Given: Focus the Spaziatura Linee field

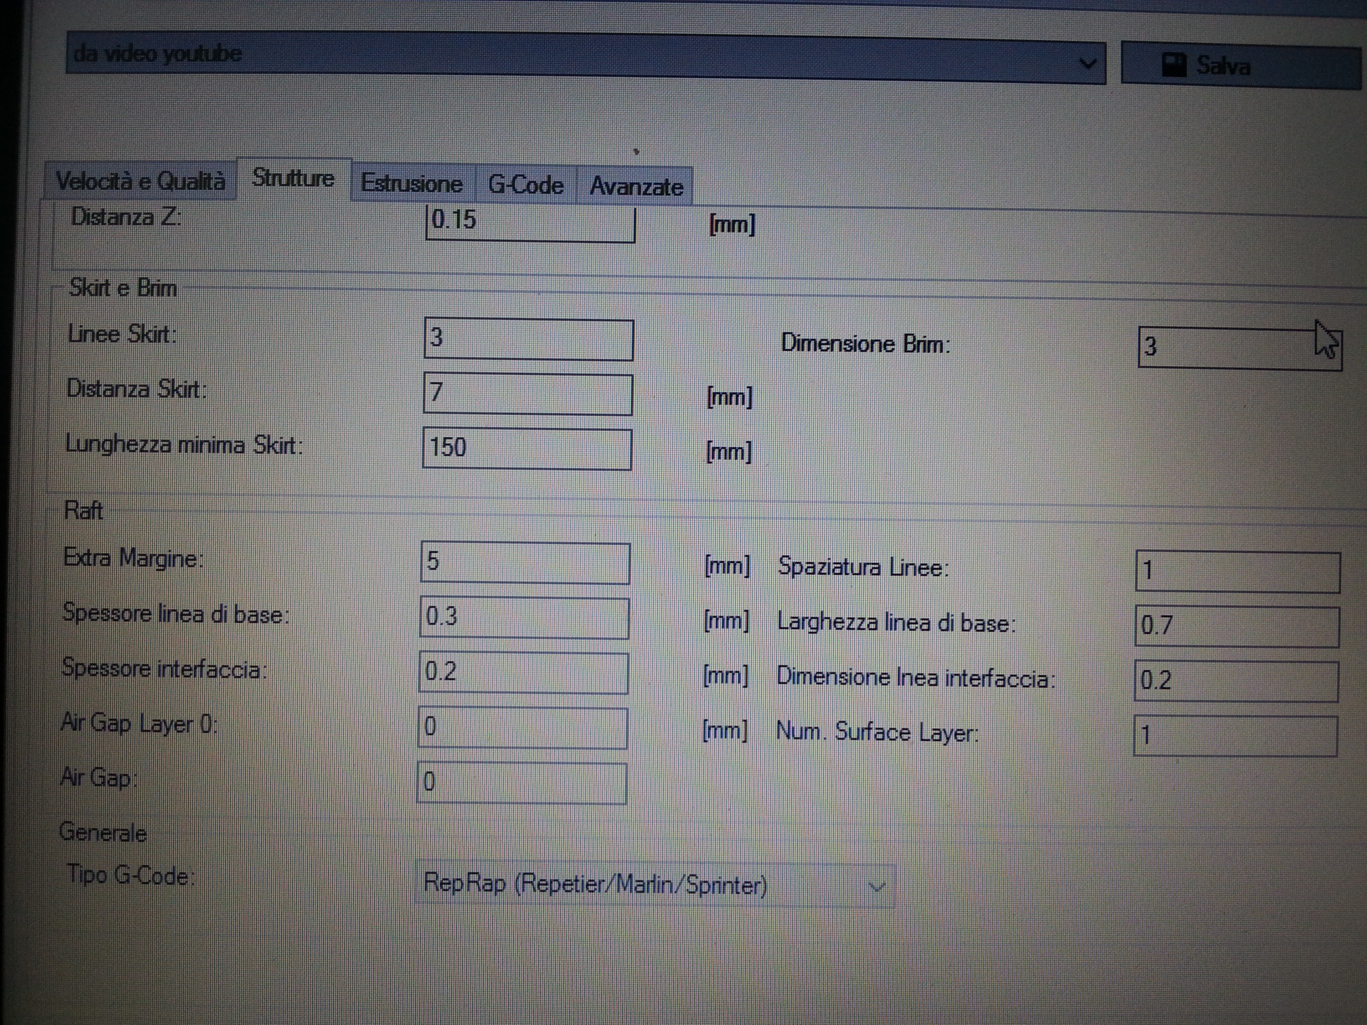Looking at the screenshot, I should (1238, 572).
